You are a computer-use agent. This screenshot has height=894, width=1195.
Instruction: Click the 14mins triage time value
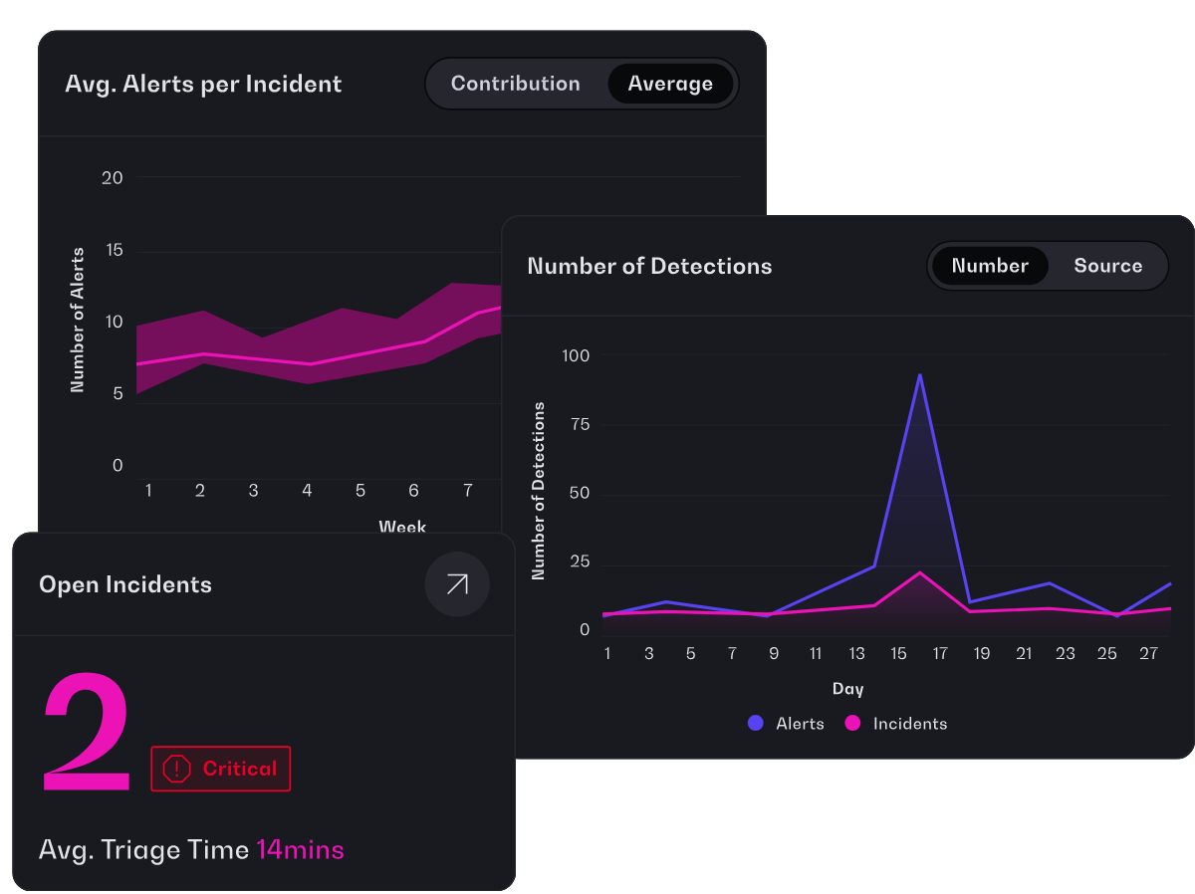300,850
